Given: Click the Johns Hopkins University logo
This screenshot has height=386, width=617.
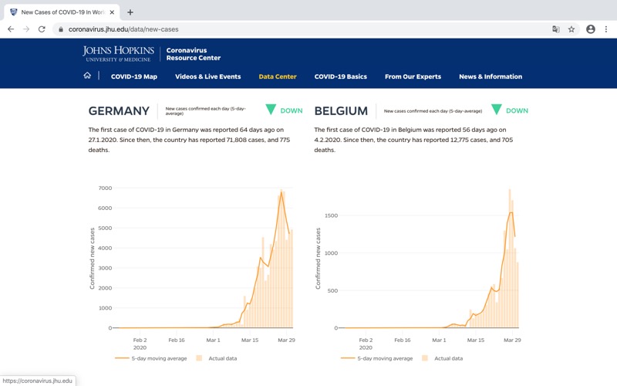Looking at the screenshot, I should coord(118,53).
